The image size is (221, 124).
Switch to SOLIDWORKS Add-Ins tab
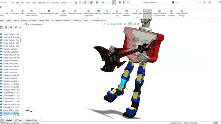pos(61,20)
